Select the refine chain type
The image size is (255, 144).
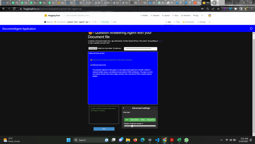pos(142,120)
